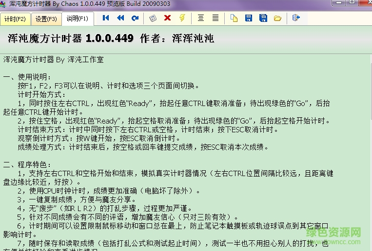Switch to the 计时(F2) tab
372x251 pixels.
pos(15,19)
